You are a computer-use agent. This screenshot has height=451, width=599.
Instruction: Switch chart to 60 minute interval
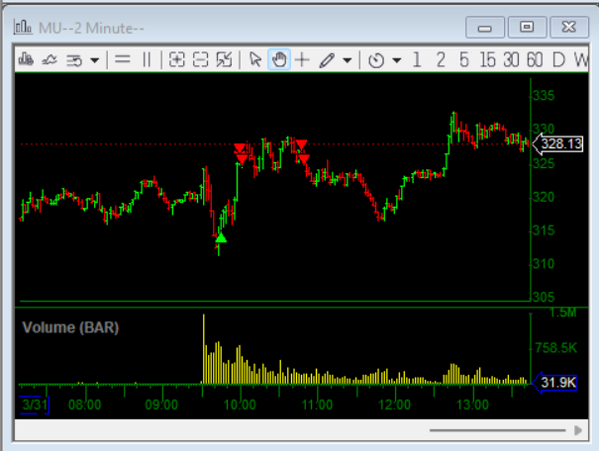(x=535, y=60)
